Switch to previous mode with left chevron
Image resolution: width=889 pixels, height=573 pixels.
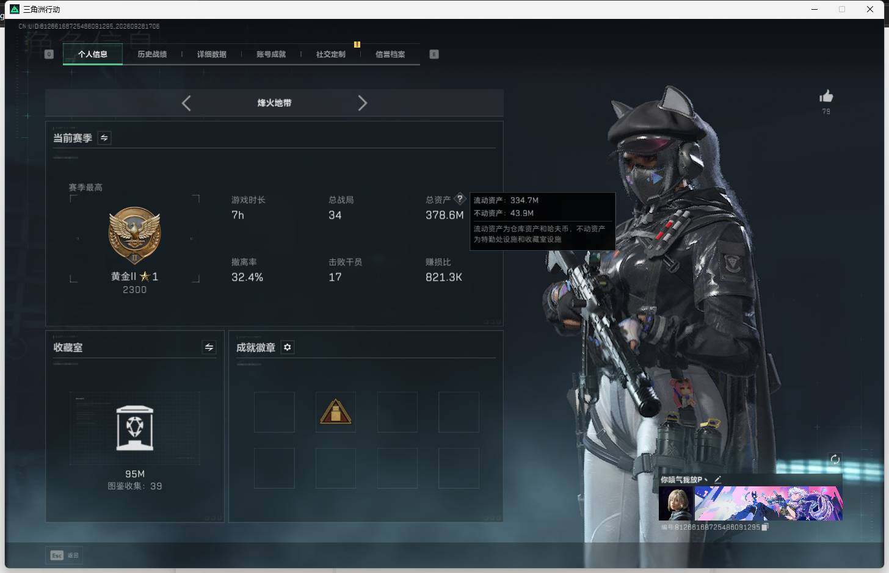coord(186,103)
